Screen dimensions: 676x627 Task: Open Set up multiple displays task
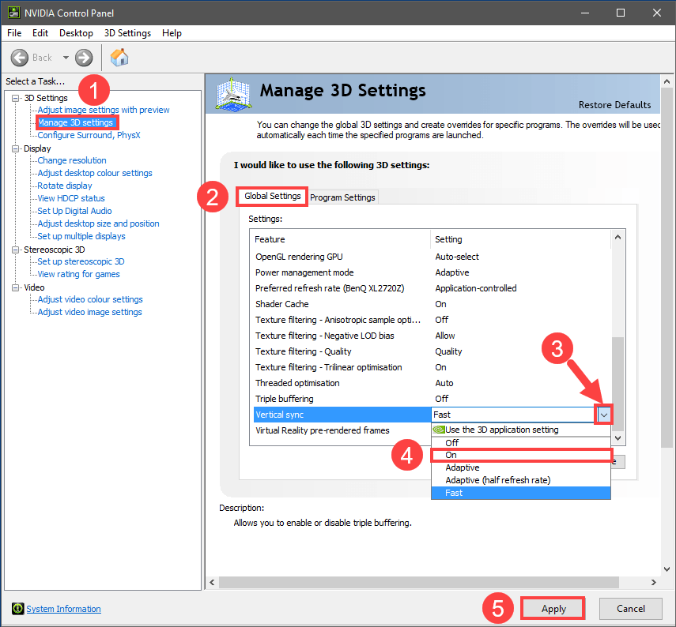pos(81,236)
